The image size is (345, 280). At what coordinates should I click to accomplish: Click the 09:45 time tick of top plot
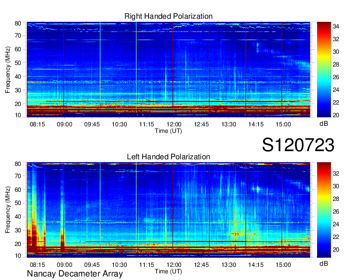92,124
